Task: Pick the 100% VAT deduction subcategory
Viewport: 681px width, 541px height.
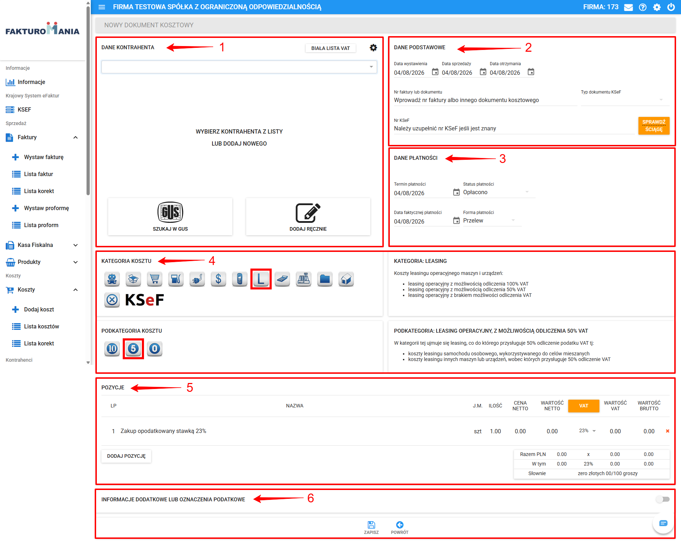Action: [x=112, y=349]
